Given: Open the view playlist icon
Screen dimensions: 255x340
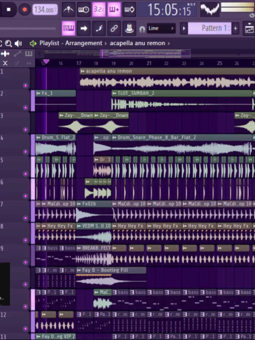Looking at the screenshot, I should pyautogui.click(x=249, y=28).
